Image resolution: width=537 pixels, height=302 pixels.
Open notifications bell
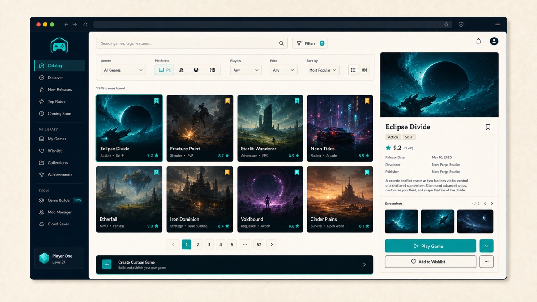pos(478,41)
